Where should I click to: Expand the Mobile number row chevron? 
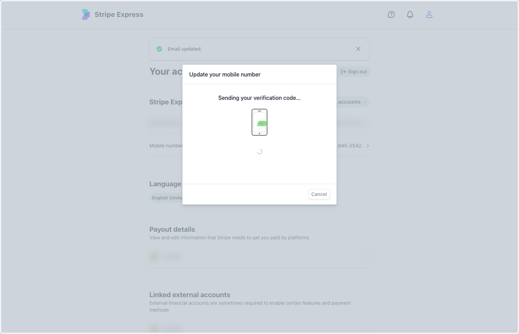click(368, 146)
